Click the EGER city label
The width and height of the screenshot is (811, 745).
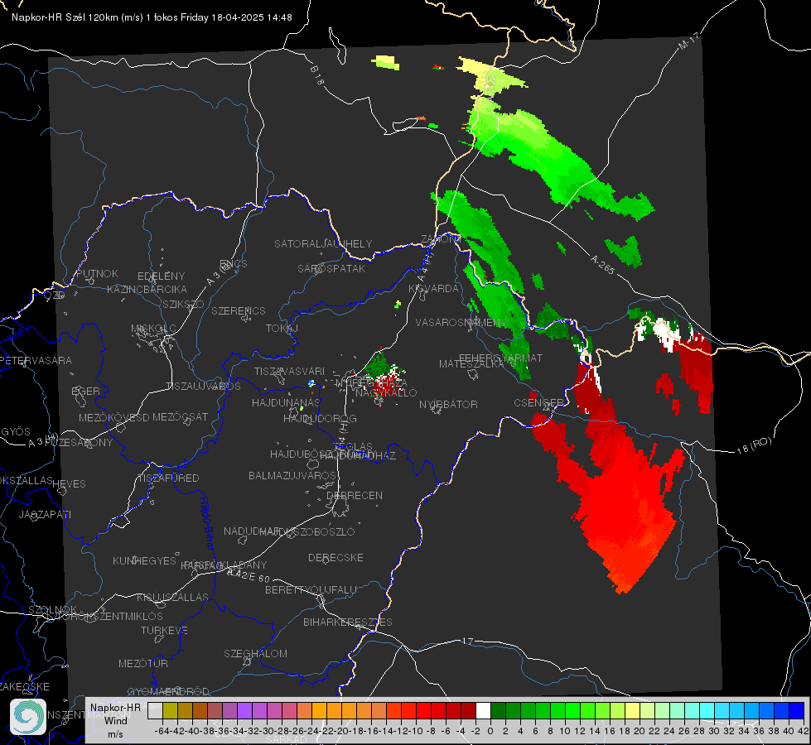click(x=85, y=392)
